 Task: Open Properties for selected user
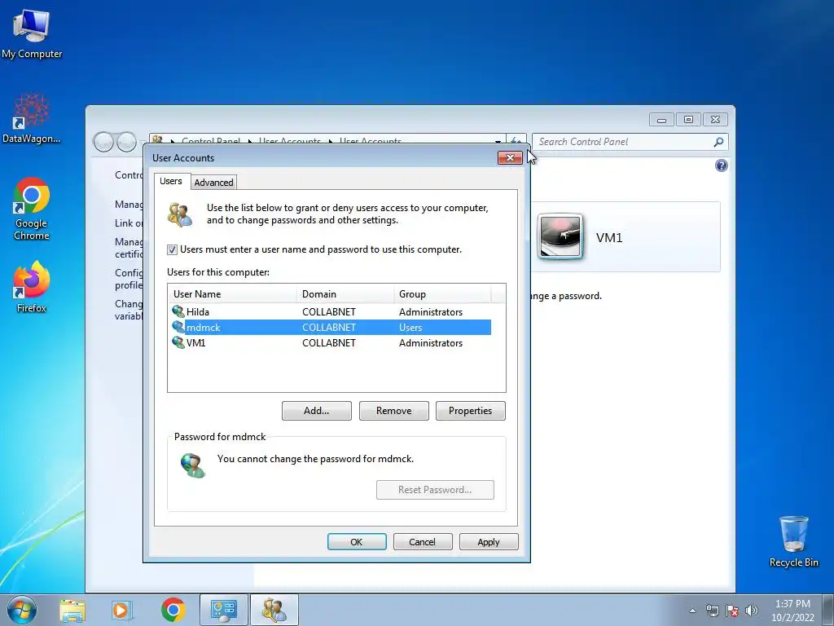[x=470, y=411]
